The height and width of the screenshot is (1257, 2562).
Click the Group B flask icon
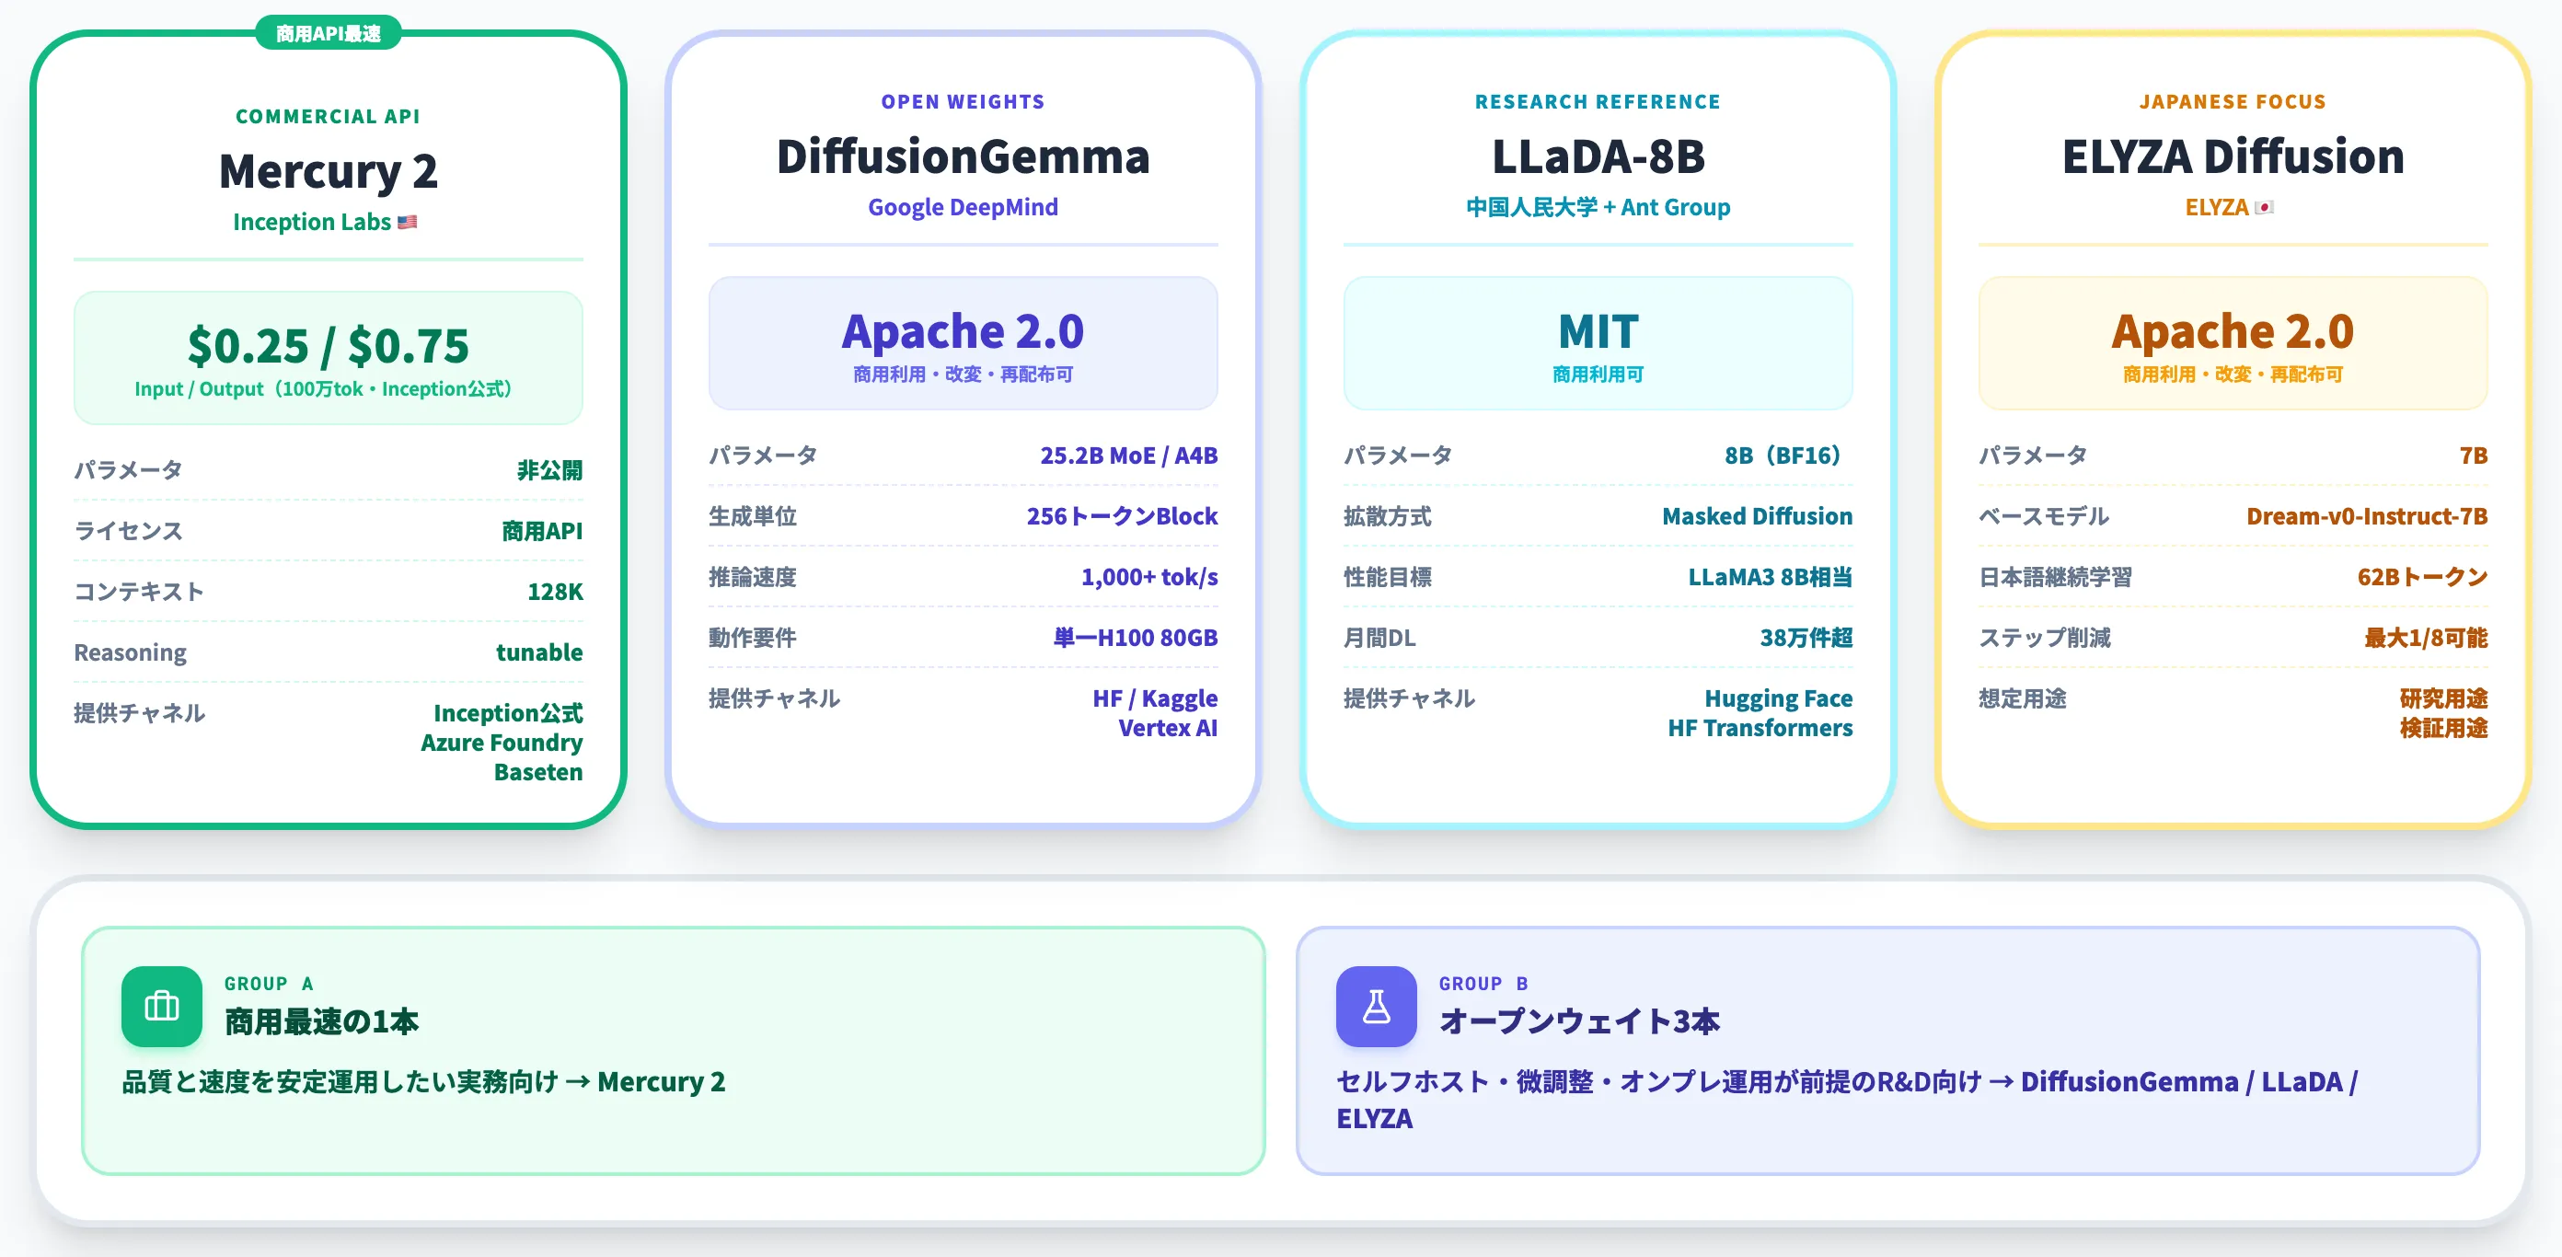tap(1376, 1006)
